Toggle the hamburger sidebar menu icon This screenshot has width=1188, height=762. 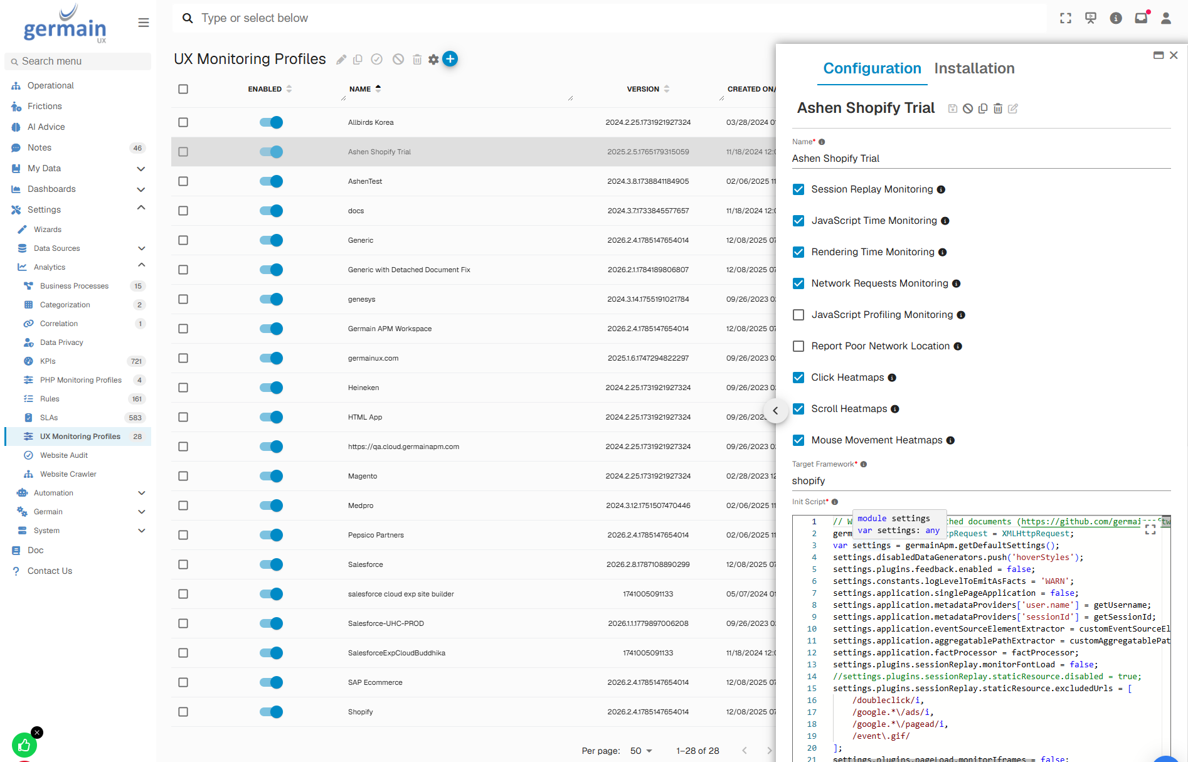click(144, 23)
